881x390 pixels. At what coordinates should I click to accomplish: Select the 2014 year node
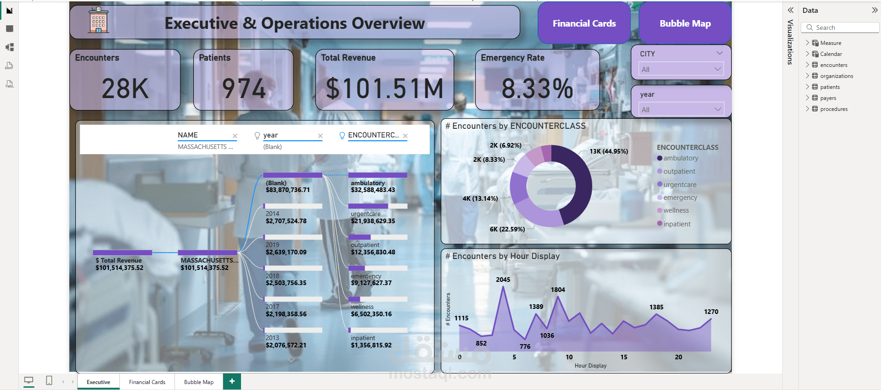[x=293, y=214]
